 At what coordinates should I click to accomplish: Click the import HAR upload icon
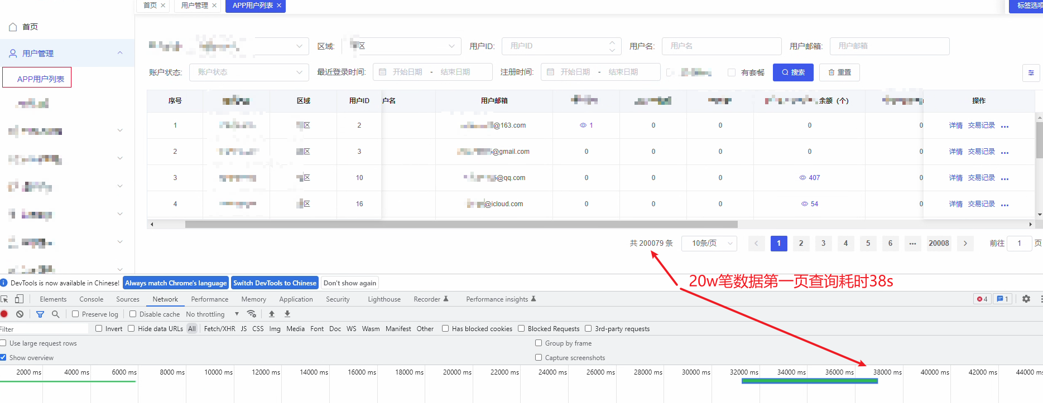(272, 314)
